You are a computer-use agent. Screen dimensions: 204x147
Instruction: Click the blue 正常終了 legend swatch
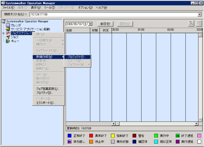(70, 136)
